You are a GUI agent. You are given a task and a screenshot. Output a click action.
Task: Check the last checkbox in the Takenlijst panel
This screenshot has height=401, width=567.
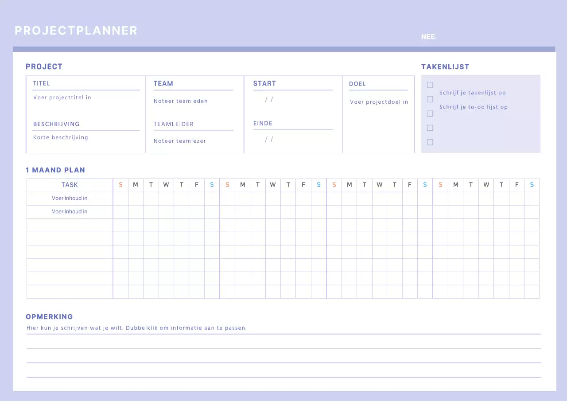(430, 142)
